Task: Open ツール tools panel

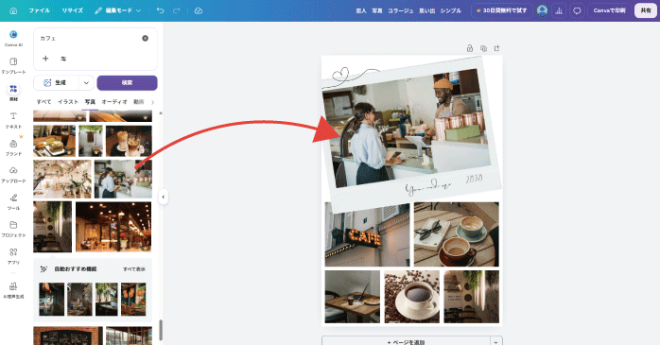Action: coord(13,202)
